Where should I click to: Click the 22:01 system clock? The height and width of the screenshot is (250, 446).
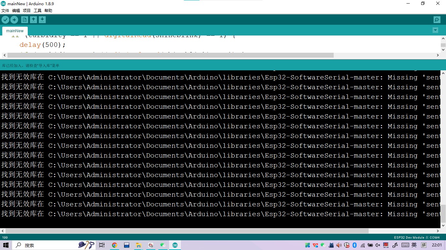click(437, 245)
